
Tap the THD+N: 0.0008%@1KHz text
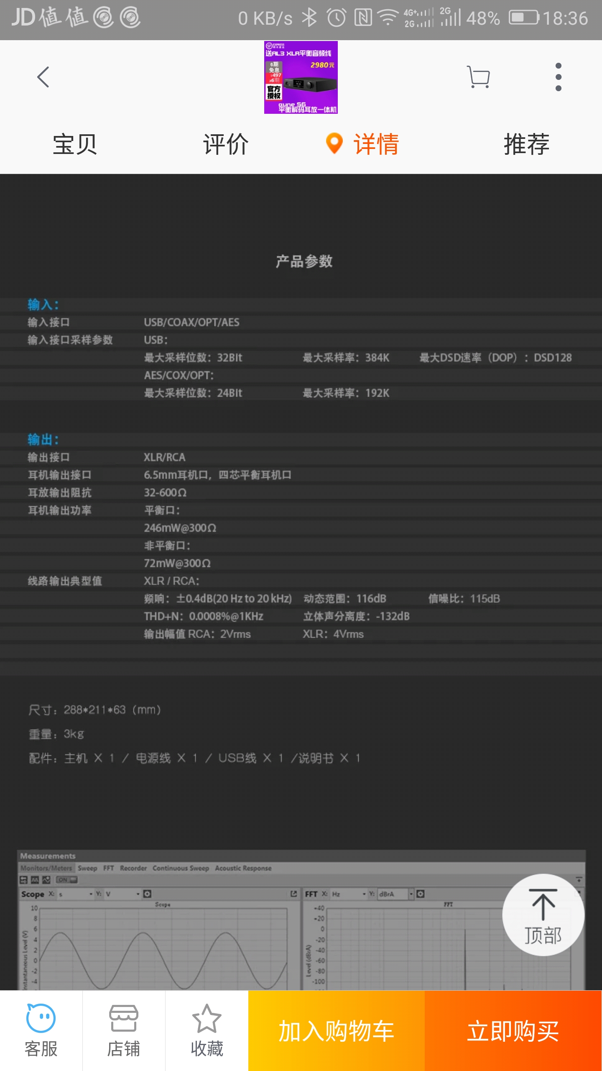tap(204, 617)
